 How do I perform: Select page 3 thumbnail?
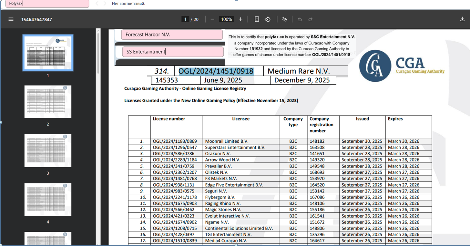coord(48,150)
